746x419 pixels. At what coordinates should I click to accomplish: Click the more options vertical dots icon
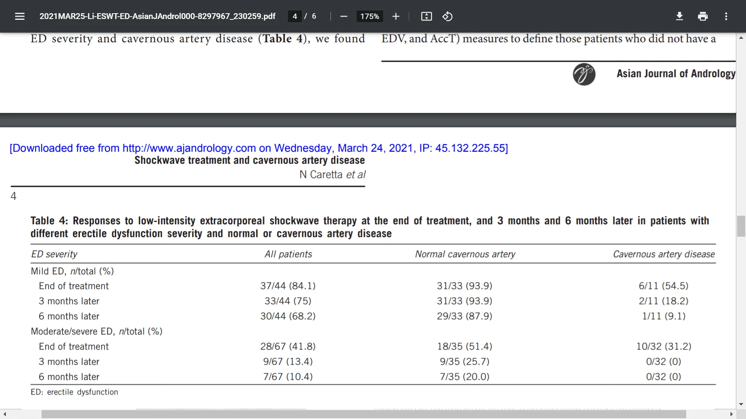point(727,16)
